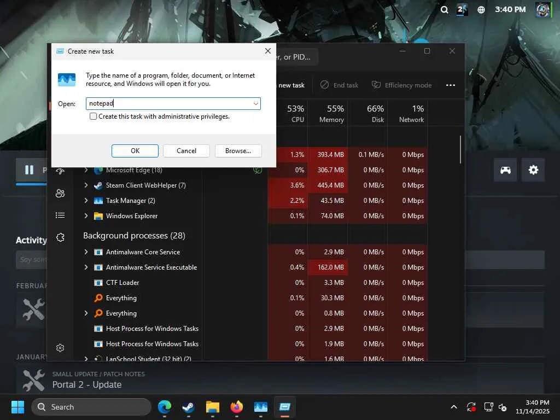
Task: Click the Windows Explorer folder icon
Action: click(98, 215)
